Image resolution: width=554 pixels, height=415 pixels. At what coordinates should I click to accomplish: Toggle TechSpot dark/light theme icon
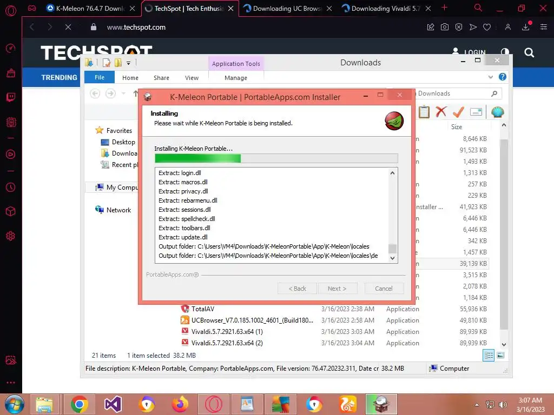pos(505,52)
